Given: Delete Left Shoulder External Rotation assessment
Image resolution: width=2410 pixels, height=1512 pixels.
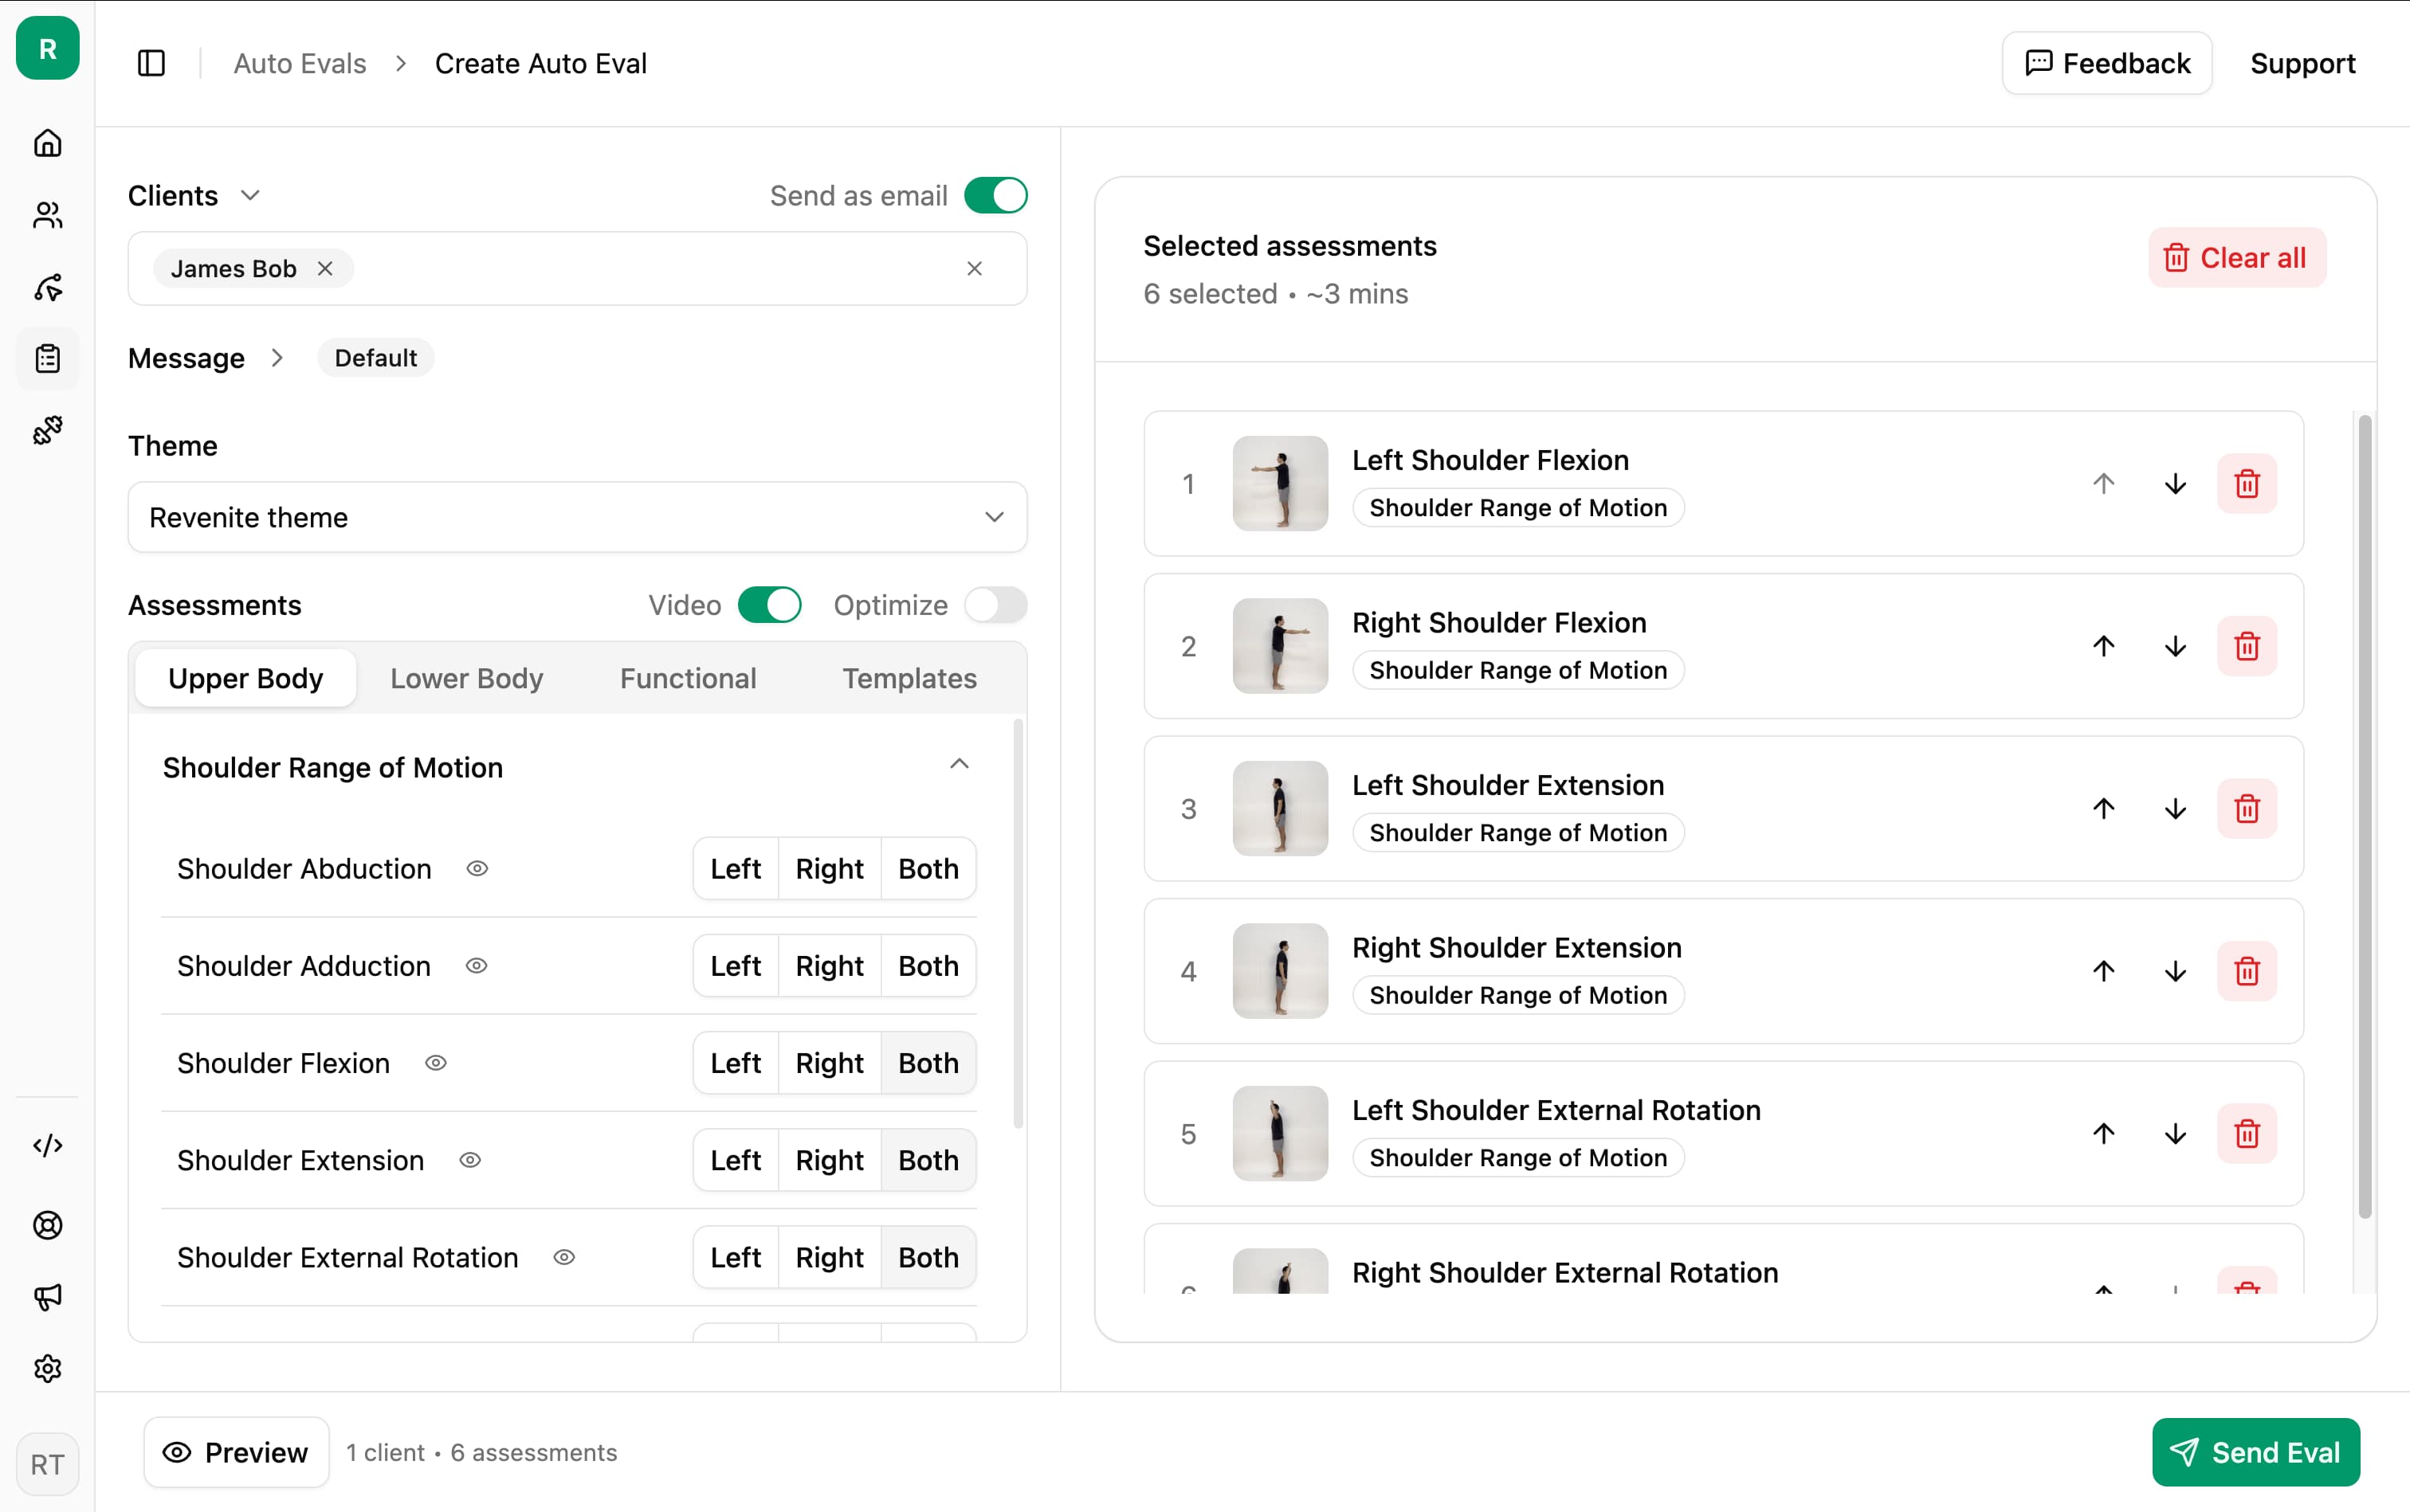Looking at the screenshot, I should [x=2247, y=1134].
